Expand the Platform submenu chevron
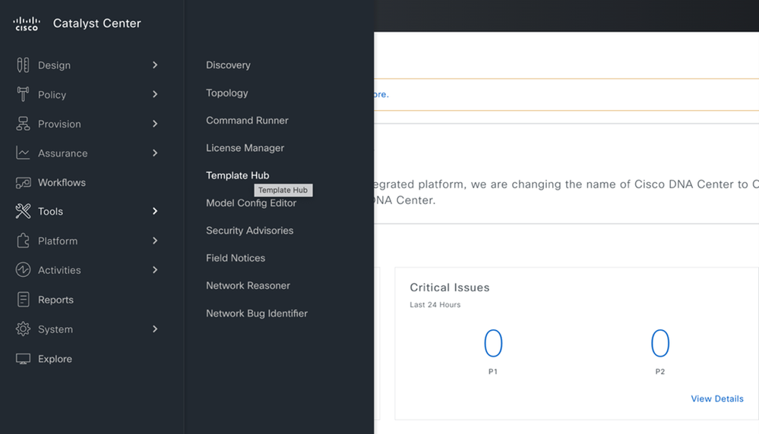Image resolution: width=759 pixels, height=434 pixels. coord(155,241)
